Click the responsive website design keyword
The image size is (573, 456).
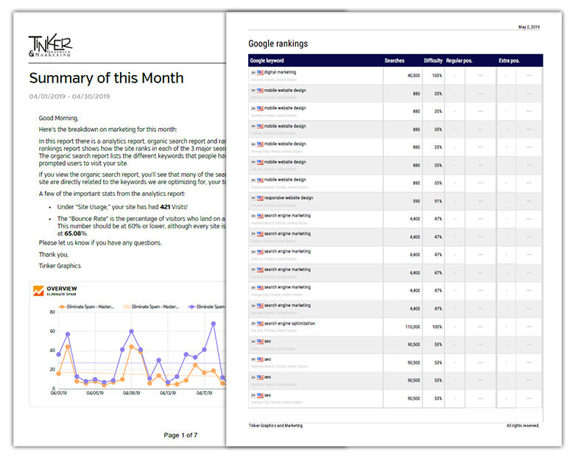tap(289, 198)
